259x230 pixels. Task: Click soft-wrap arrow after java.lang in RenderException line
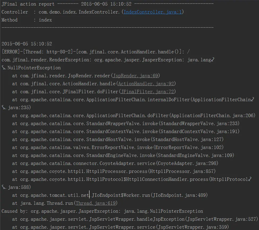pyautogui.click(x=213, y=59)
